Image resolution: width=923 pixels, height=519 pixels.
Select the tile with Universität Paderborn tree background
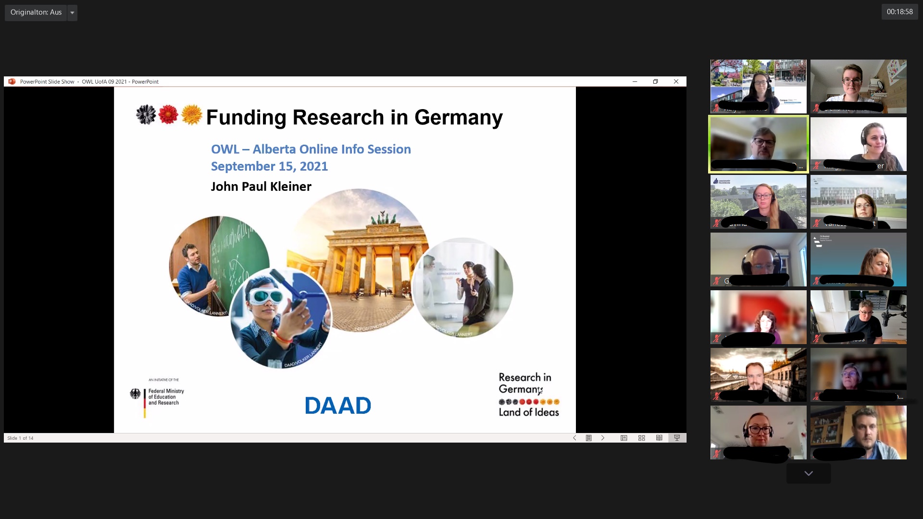pos(759,202)
